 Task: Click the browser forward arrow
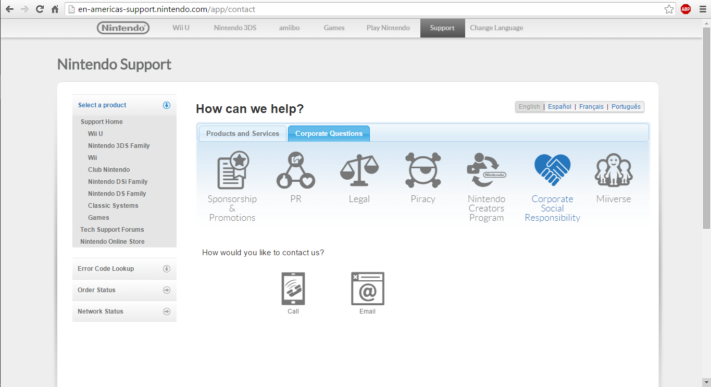point(24,9)
